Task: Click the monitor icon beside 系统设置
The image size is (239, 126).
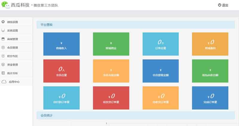Action: point(3,30)
